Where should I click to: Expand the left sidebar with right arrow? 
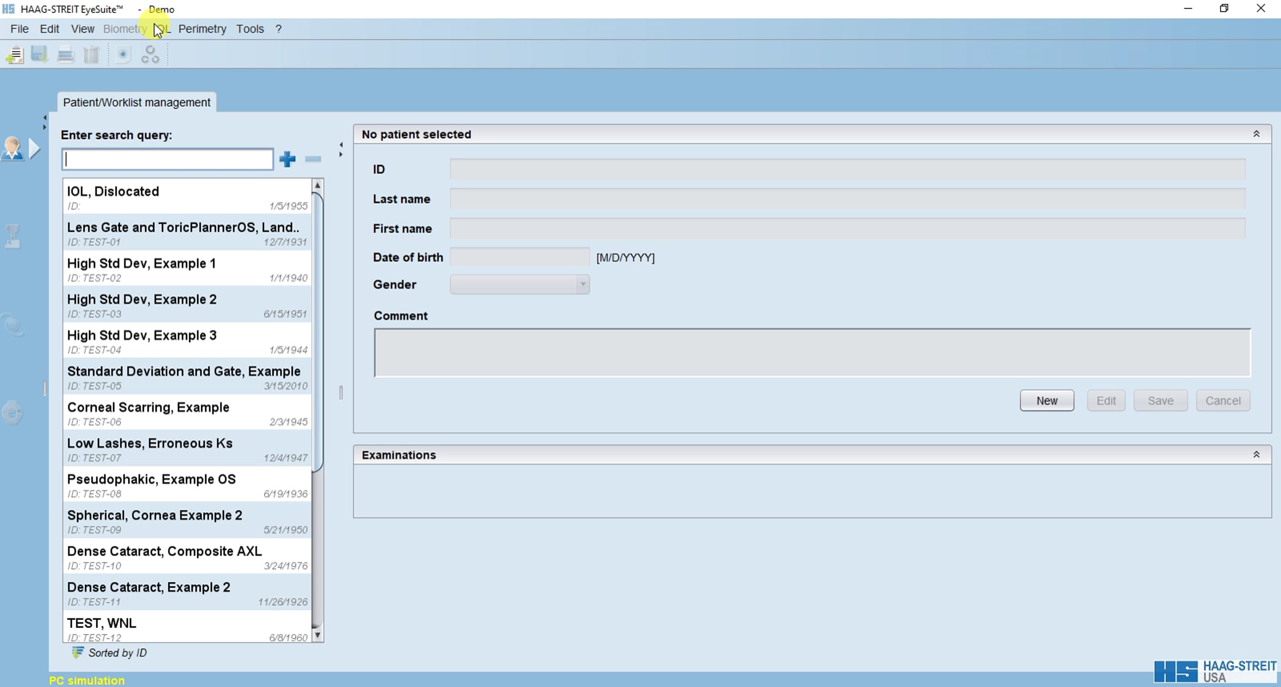tap(44, 127)
